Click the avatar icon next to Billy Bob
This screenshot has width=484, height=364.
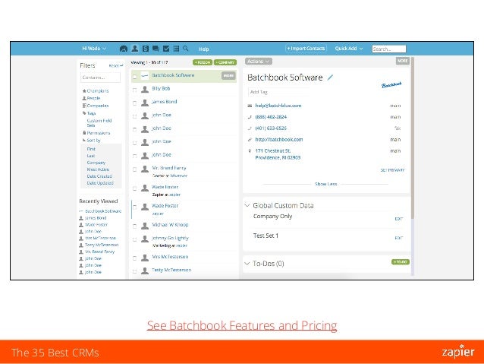pyautogui.click(x=145, y=90)
